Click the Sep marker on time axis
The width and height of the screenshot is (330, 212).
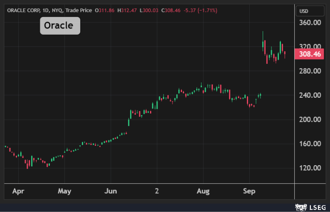249,191
